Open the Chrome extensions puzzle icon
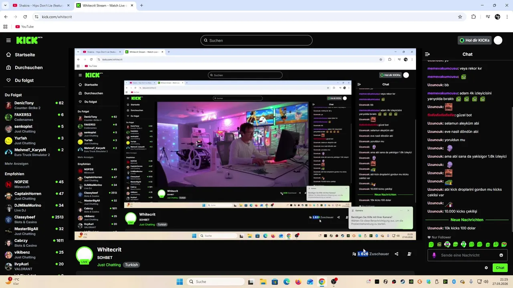Screen dimensions: 513x288 point(474,17)
